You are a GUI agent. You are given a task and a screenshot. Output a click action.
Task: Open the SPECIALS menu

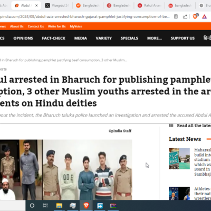[129, 38]
